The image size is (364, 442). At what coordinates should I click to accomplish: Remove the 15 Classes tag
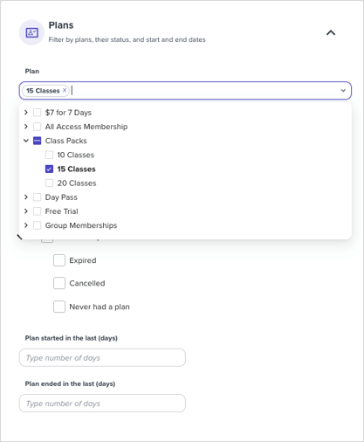point(65,90)
